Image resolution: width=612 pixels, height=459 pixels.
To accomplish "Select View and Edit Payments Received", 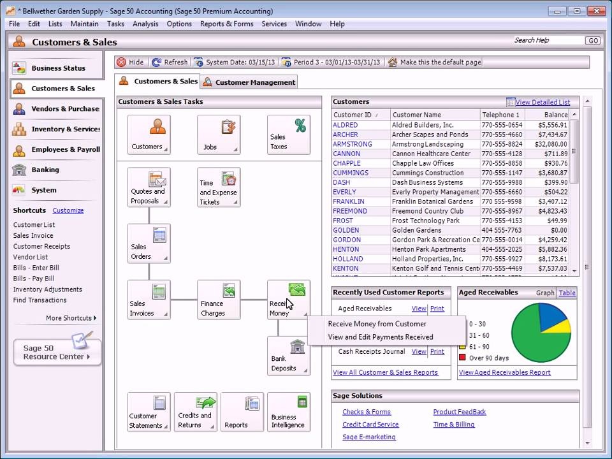I will tap(381, 337).
